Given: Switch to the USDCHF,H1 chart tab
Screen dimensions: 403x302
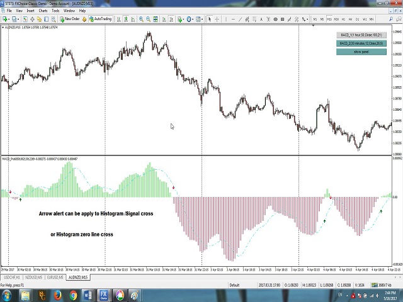Looking at the screenshot, I should pos(12,277).
